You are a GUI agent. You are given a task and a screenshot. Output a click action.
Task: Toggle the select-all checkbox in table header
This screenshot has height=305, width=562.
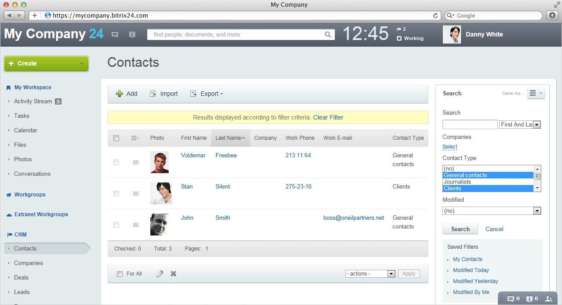click(x=116, y=138)
